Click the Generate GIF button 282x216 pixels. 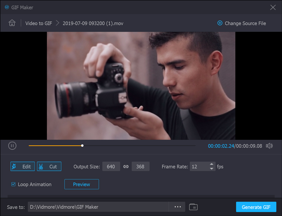(256, 207)
